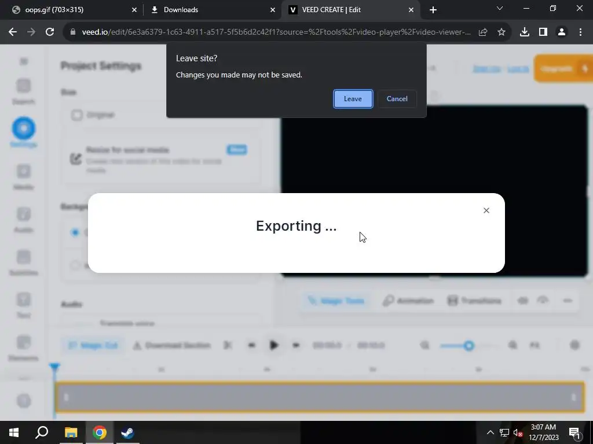Open the Windows Start menu
Image resolution: width=593 pixels, height=444 pixels.
tap(14, 432)
